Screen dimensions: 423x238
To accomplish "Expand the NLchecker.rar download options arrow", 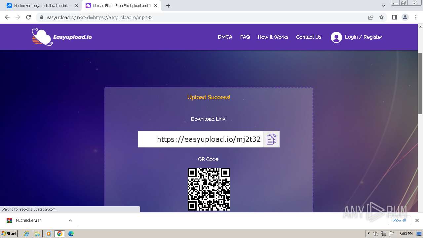I will 70,220.
